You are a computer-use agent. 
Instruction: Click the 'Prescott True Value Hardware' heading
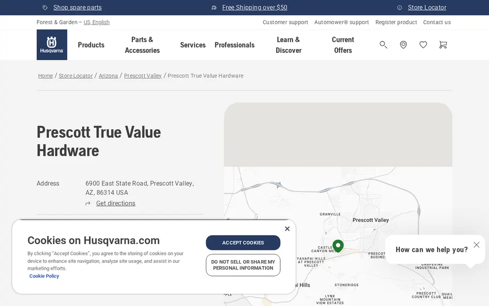(99, 141)
